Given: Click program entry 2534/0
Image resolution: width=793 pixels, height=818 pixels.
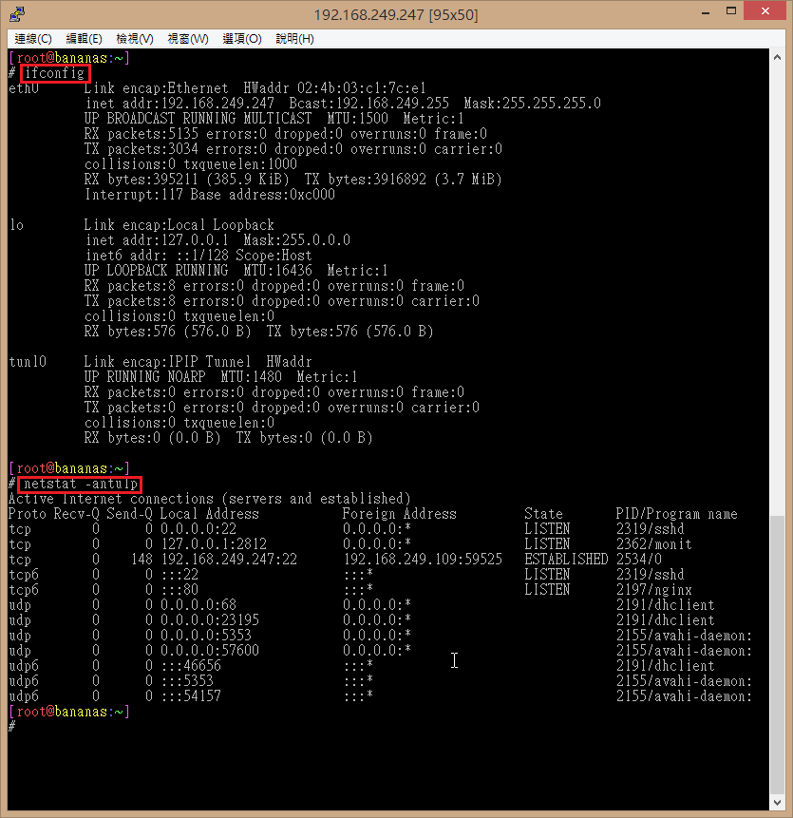Looking at the screenshot, I should [x=639, y=560].
